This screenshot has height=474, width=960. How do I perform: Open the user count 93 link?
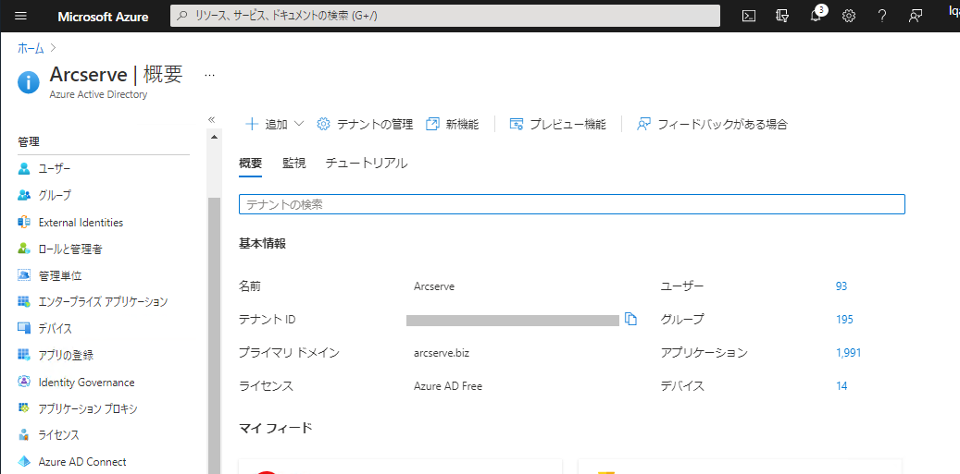click(x=842, y=286)
